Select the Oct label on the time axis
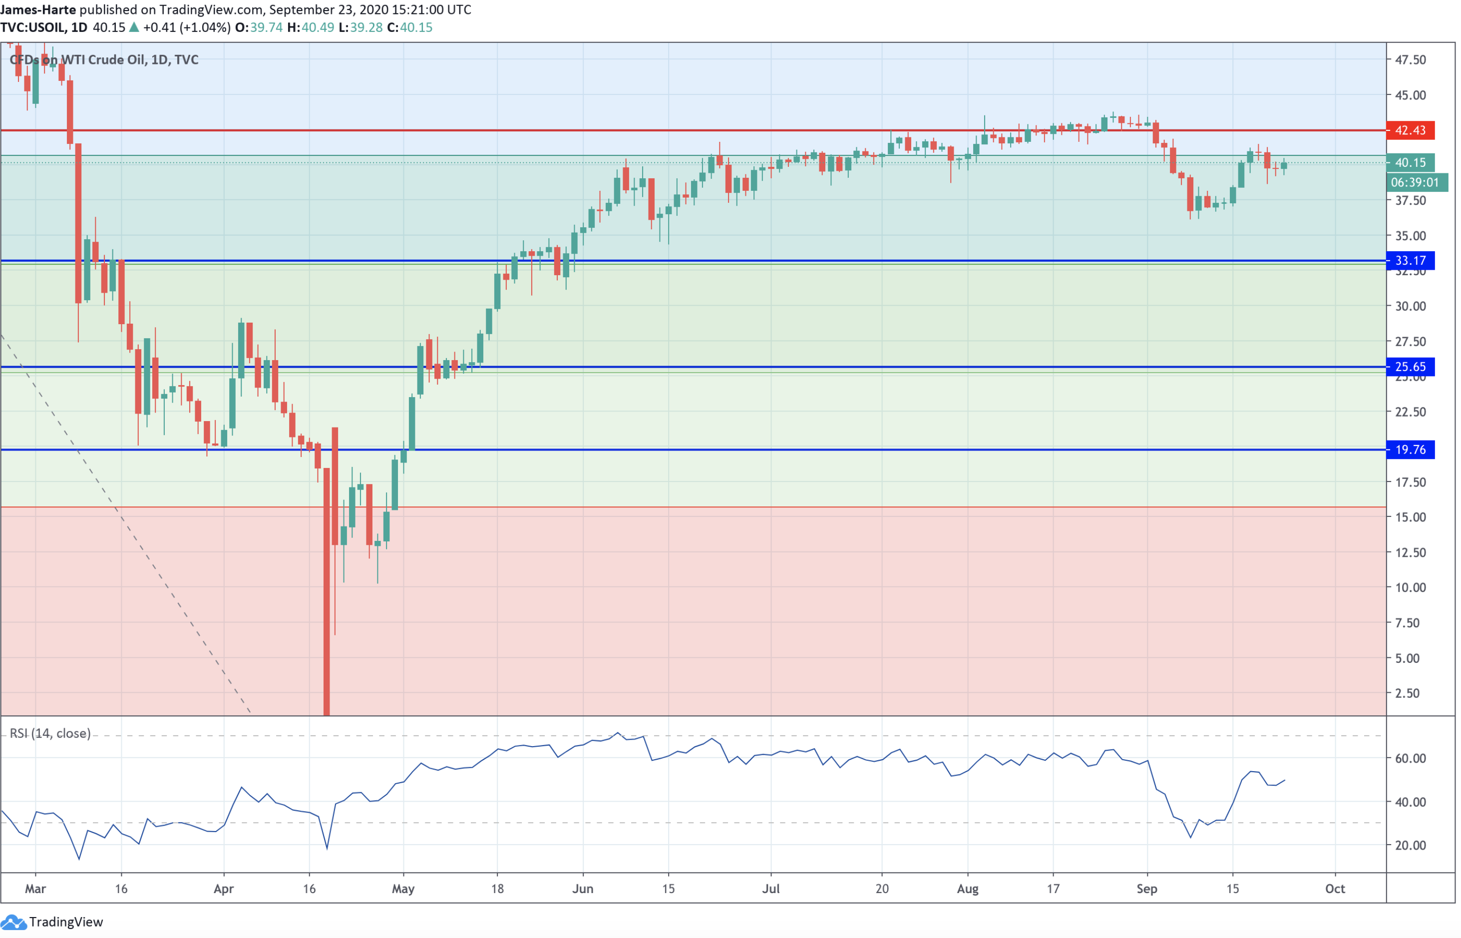 [1336, 889]
